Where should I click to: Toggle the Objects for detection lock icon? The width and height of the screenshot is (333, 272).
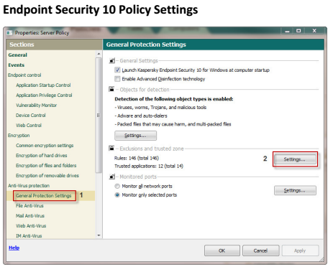click(x=111, y=90)
